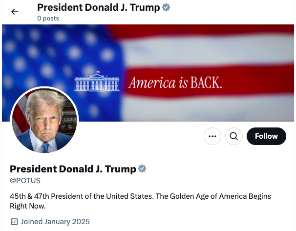Click the verified badge in the top header
Image resolution: width=296 pixels, height=231 pixels.
[x=167, y=7]
